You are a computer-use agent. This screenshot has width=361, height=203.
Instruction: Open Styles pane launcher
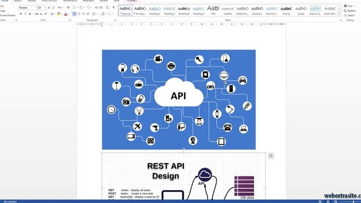pos(341,20)
